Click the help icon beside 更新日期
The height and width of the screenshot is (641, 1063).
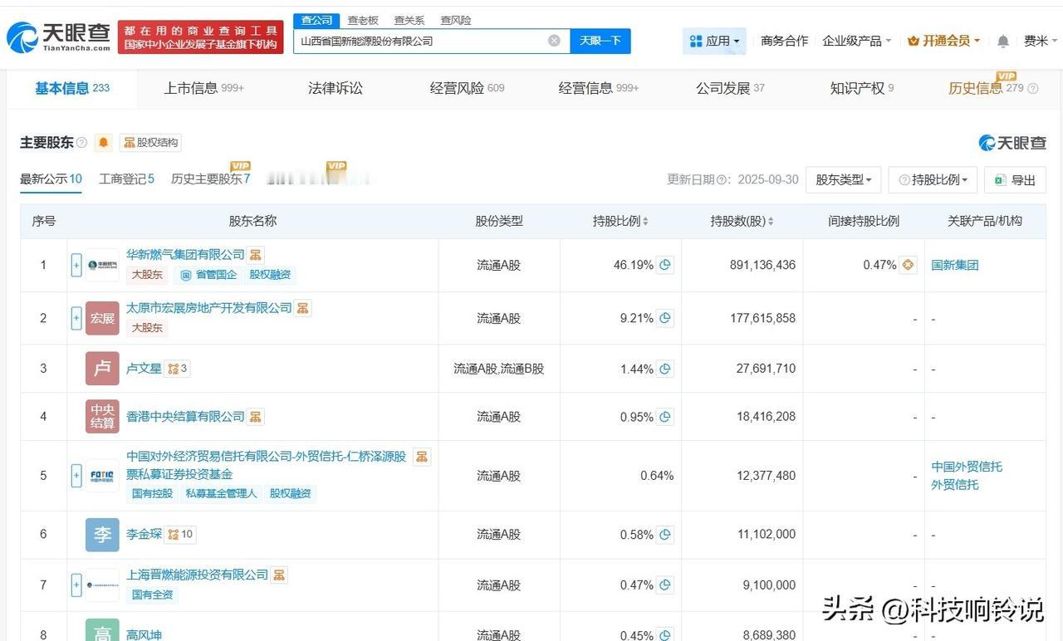point(723,179)
